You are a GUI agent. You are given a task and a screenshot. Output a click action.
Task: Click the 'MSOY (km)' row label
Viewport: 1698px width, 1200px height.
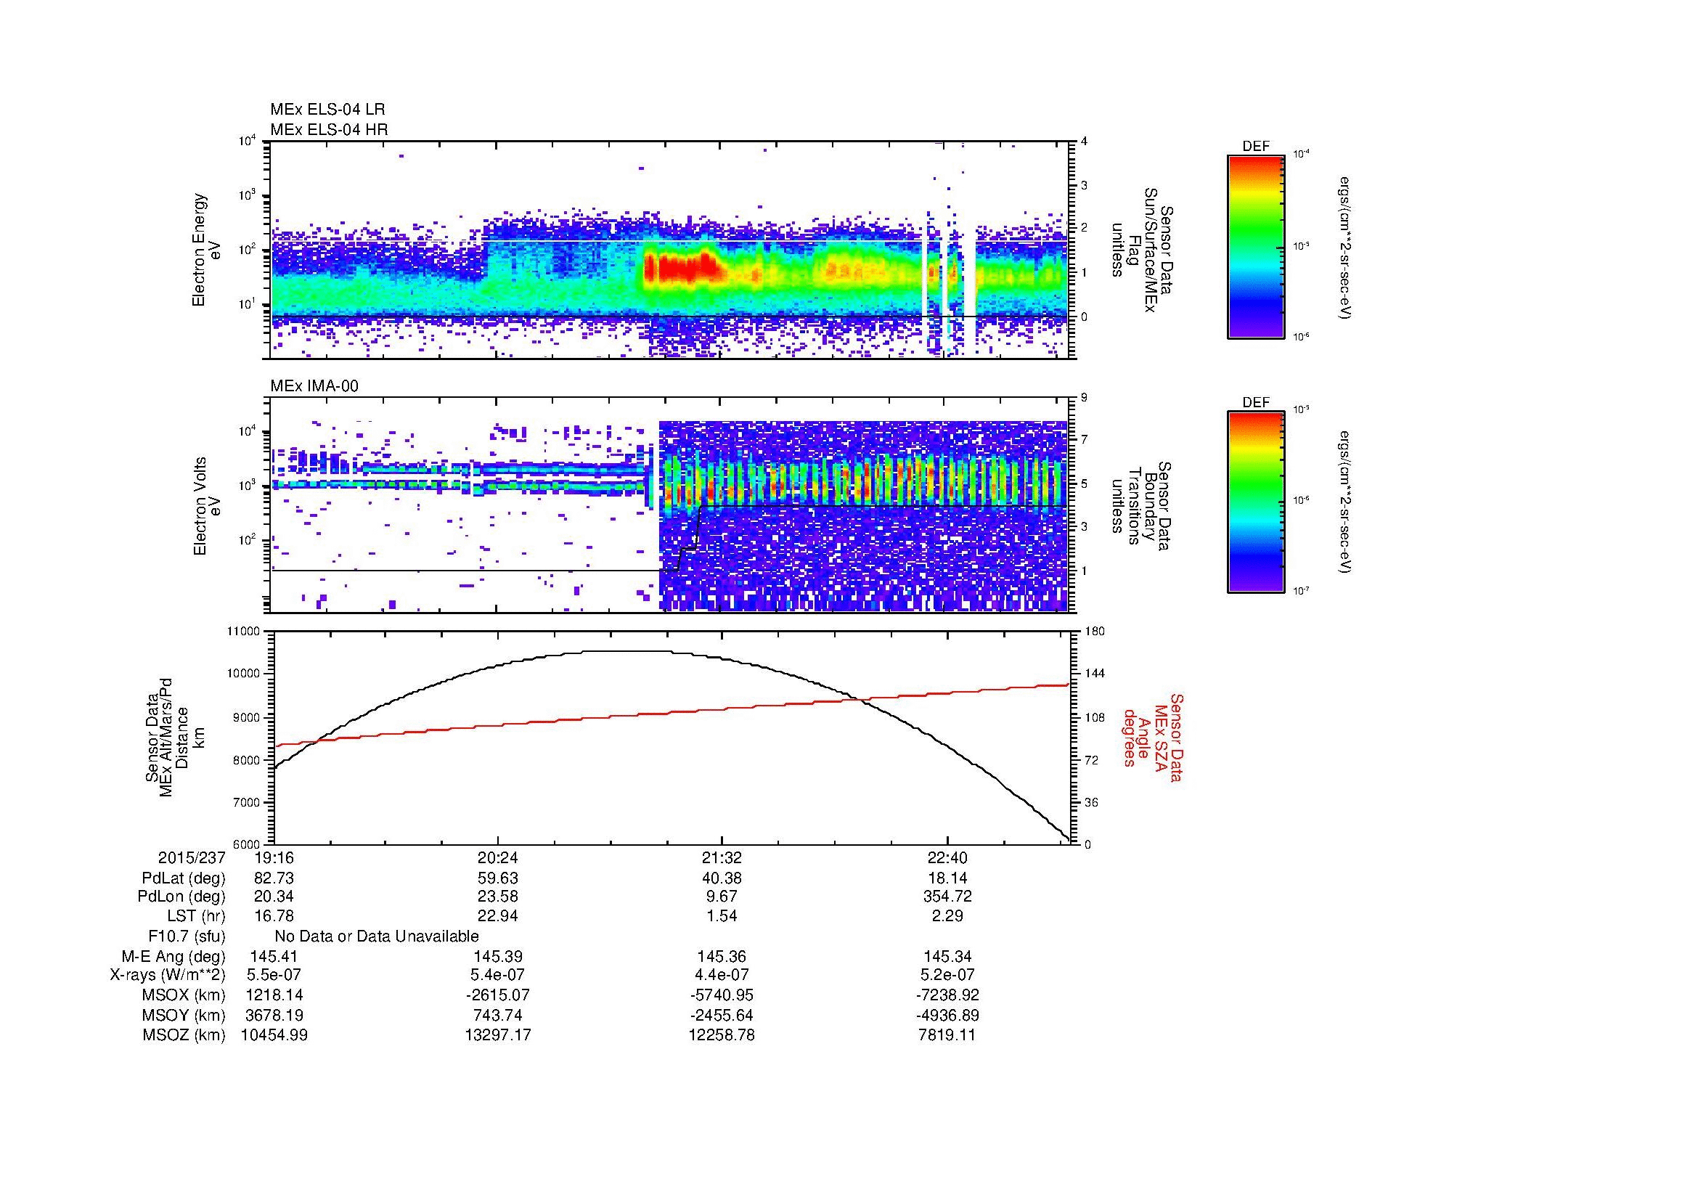tap(184, 1015)
